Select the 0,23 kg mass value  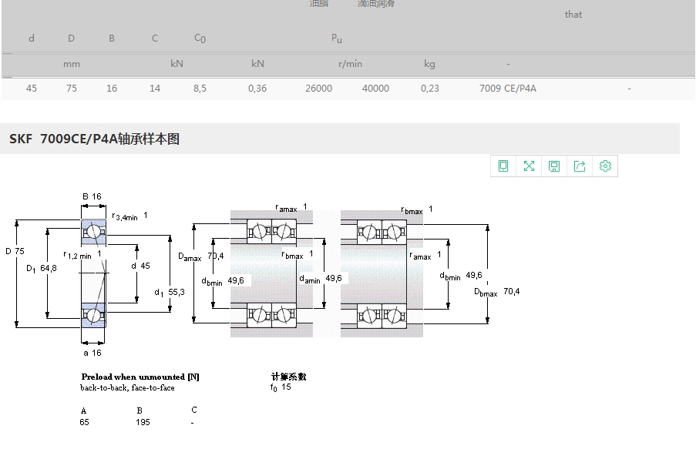[430, 89]
